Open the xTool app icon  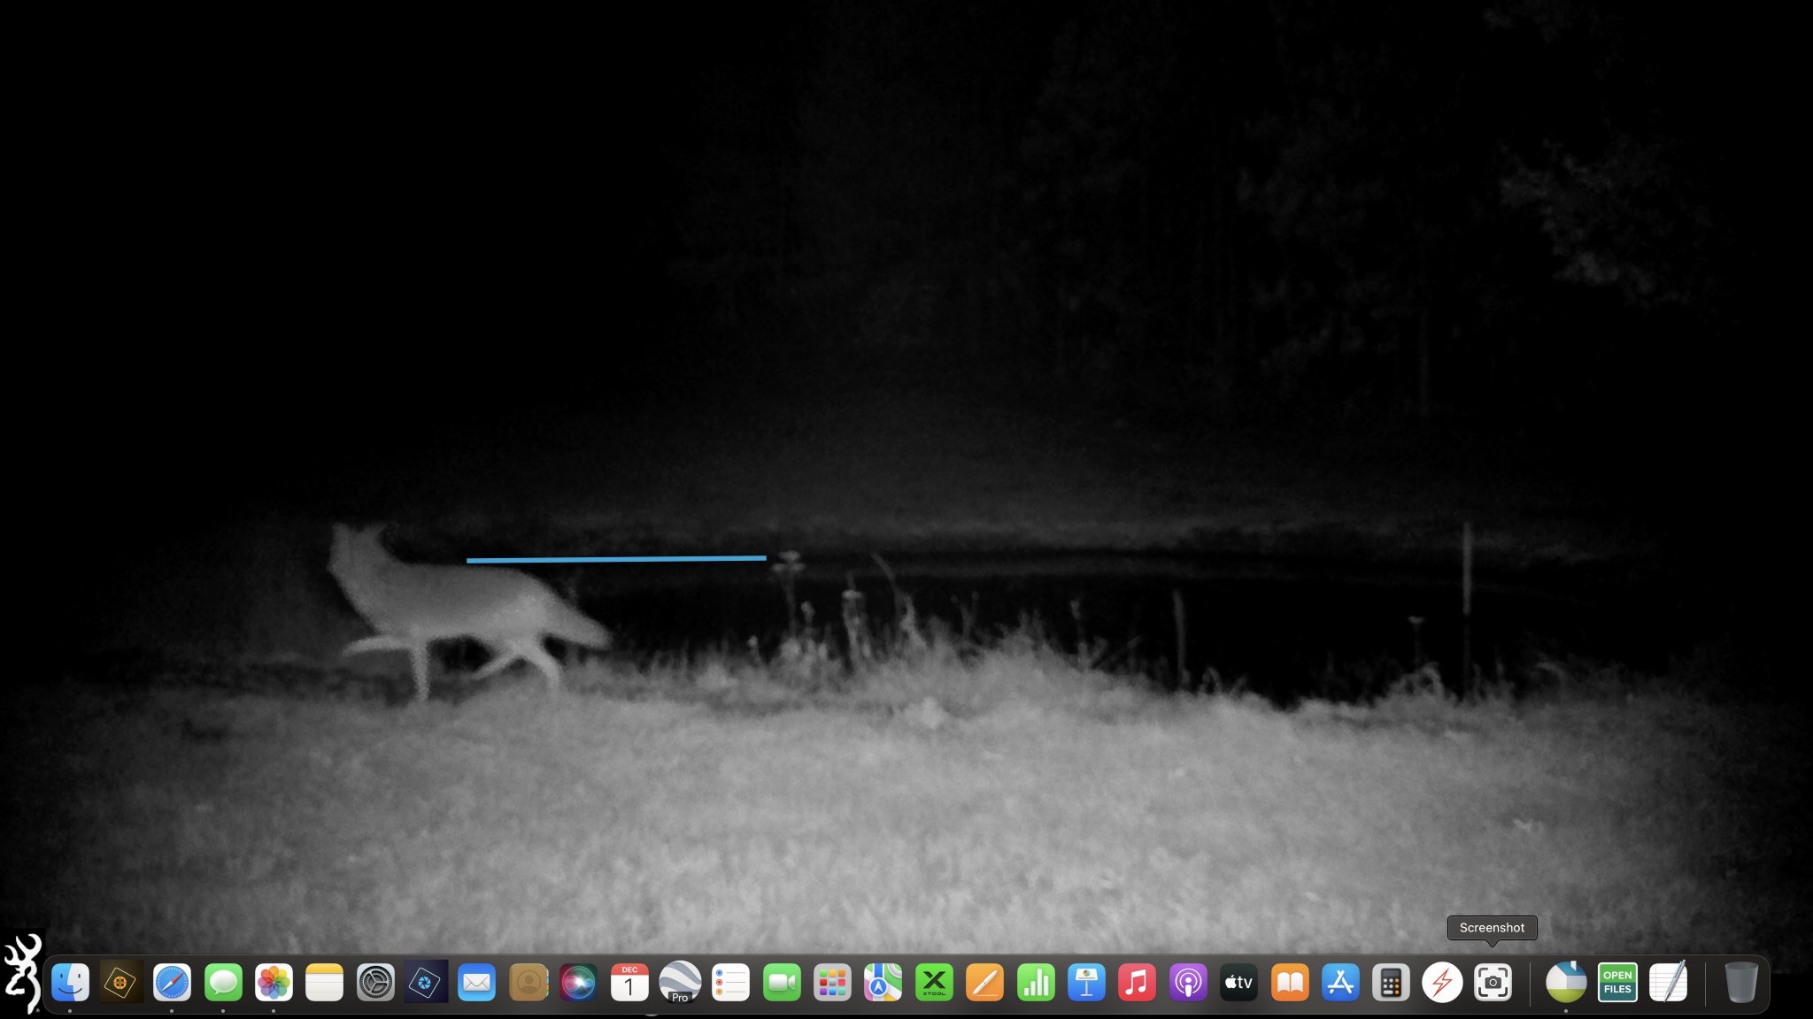coord(934,983)
